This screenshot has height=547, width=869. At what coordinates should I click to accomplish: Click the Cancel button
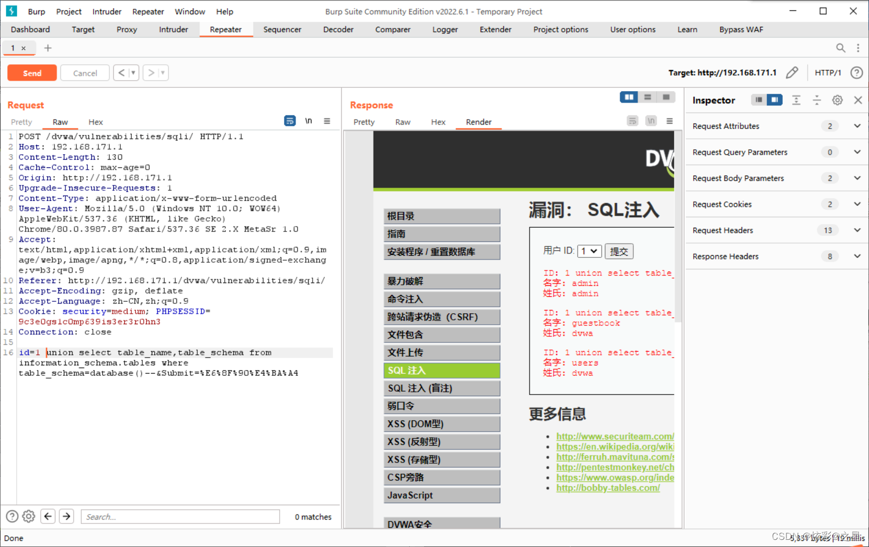(x=85, y=73)
